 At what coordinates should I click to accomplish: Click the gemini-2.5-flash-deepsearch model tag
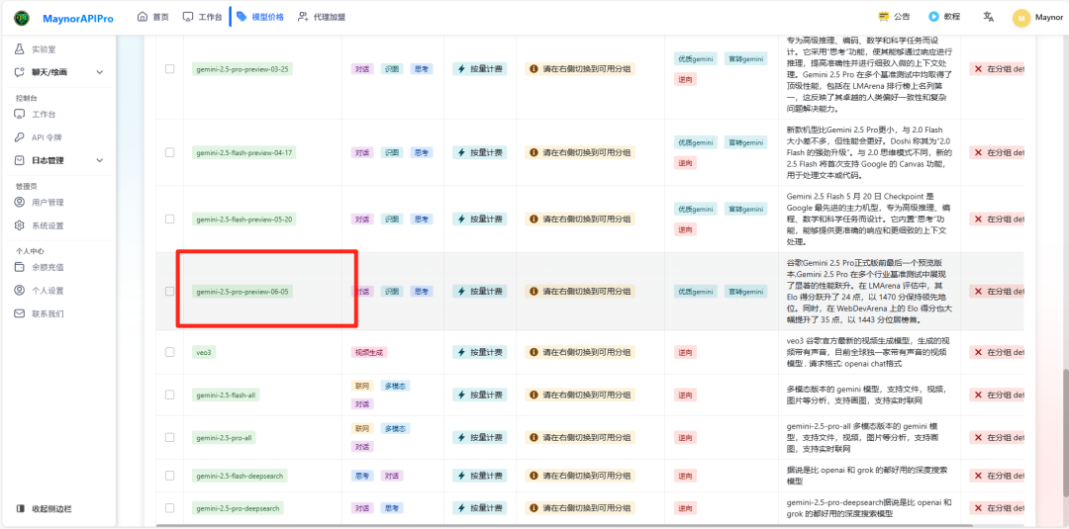[240, 476]
